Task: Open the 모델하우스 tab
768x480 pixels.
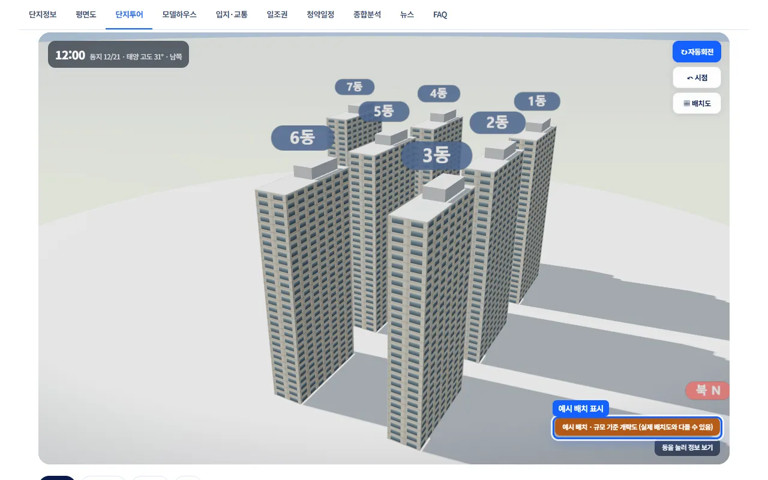Action: tap(179, 14)
